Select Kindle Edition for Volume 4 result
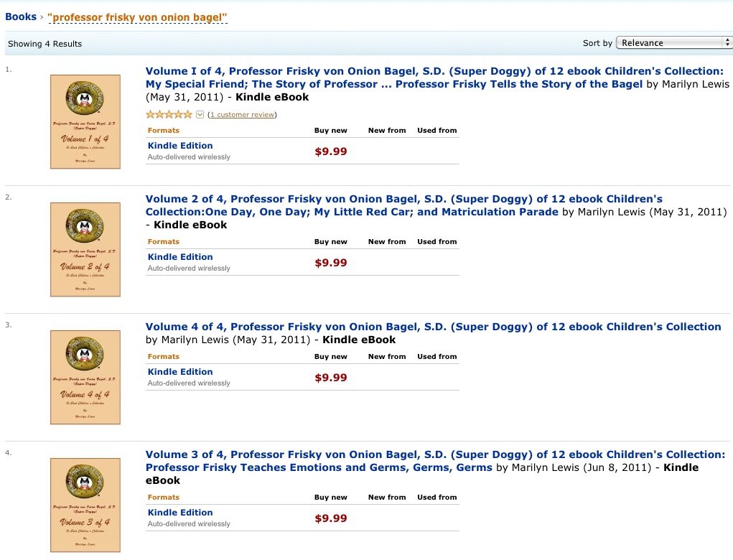Screen dimensions: 733x560 [x=180, y=372]
